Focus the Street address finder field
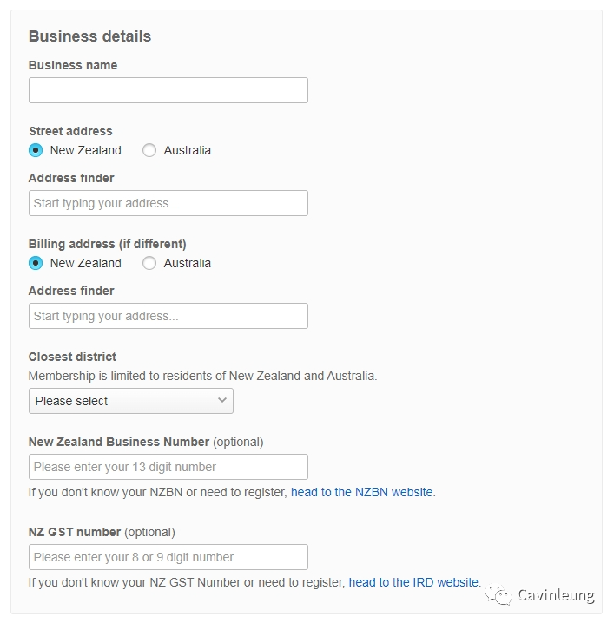 [168, 203]
